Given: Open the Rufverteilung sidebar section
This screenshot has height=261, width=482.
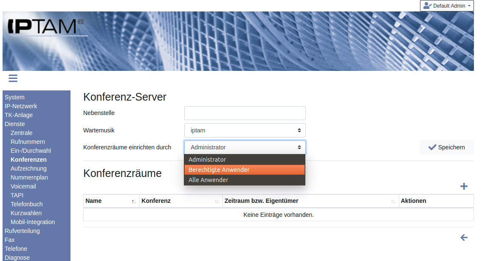Looking at the screenshot, I should pyautogui.click(x=22, y=231).
